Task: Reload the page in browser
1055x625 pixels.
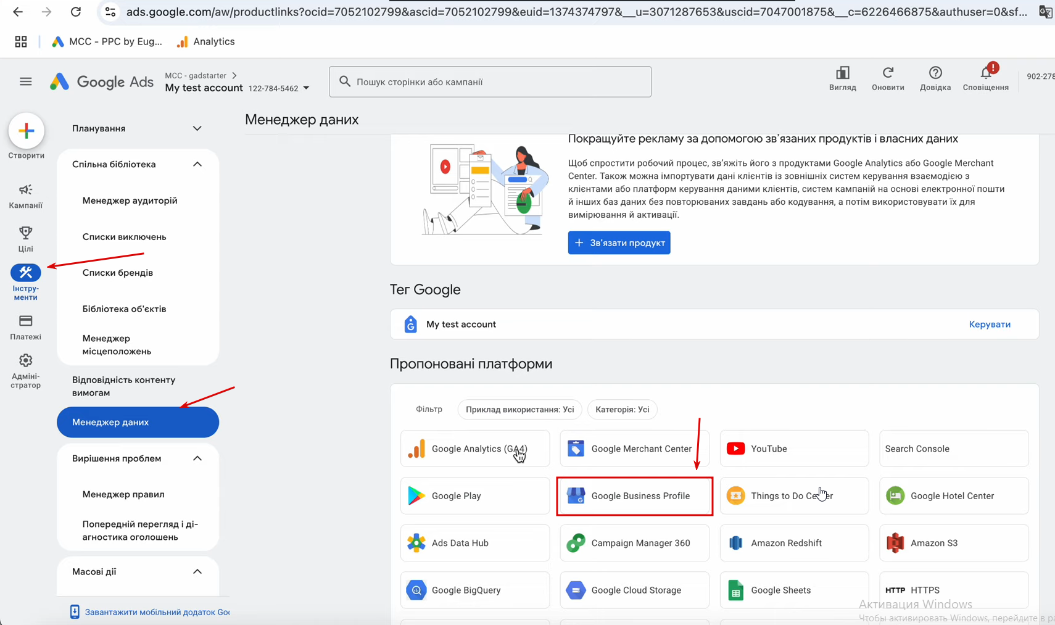Action: (x=76, y=12)
